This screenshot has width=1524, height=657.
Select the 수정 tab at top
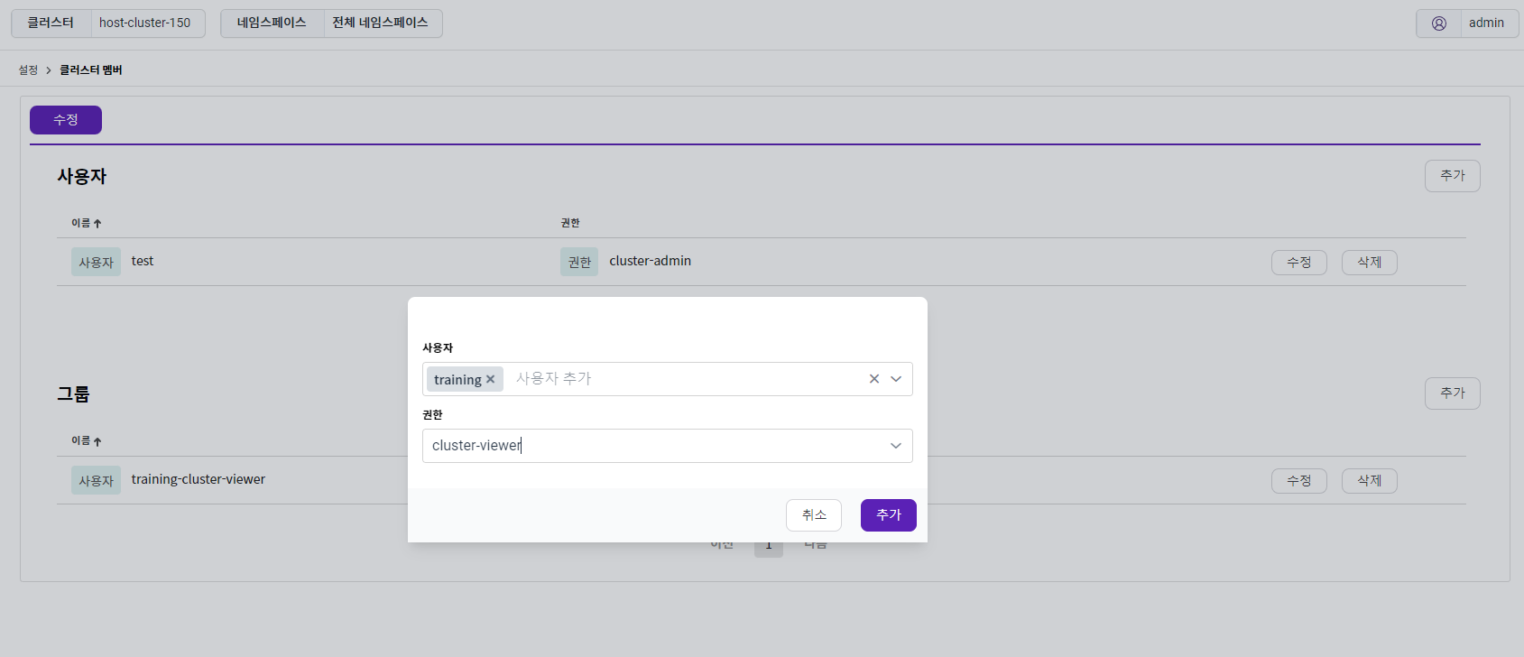66,120
